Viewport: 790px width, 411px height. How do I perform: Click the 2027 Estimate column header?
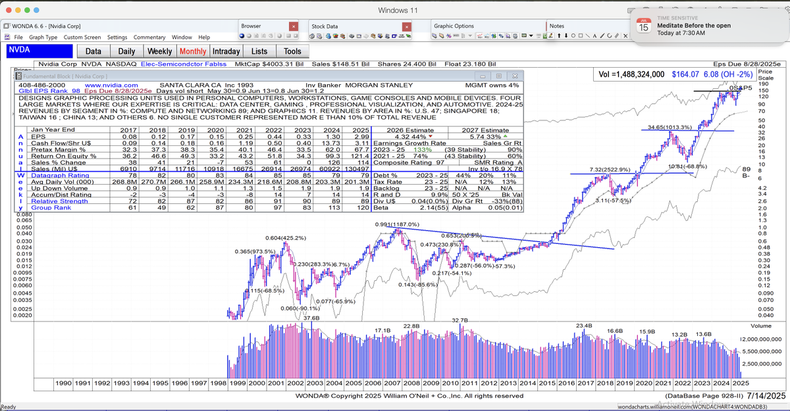tap(486, 130)
